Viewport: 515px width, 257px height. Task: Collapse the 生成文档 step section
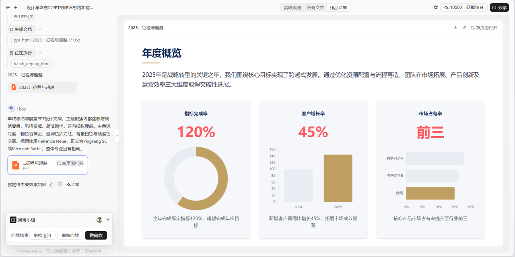[40, 29]
